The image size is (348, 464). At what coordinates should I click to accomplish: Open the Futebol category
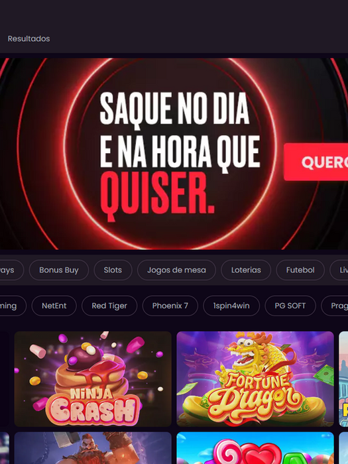pos(300,270)
